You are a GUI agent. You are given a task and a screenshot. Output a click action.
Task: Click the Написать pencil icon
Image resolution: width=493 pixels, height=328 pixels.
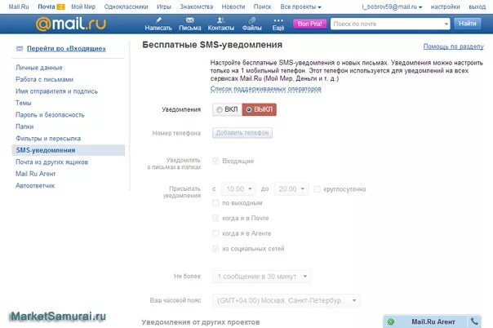pyautogui.click(x=158, y=20)
